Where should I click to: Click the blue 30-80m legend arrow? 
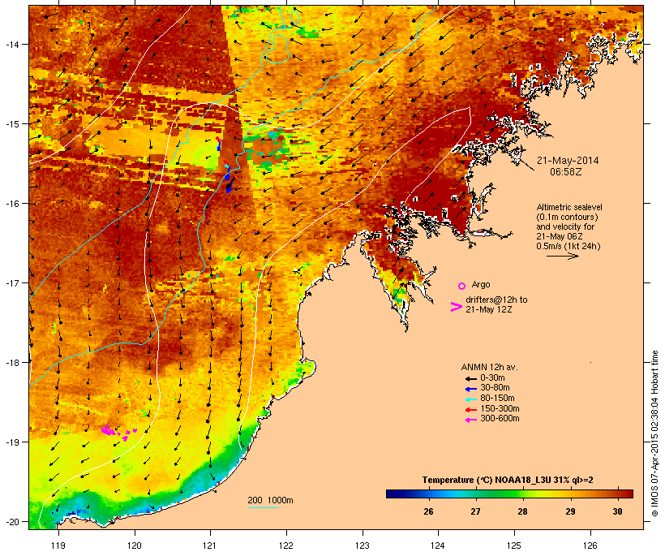tap(470, 389)
